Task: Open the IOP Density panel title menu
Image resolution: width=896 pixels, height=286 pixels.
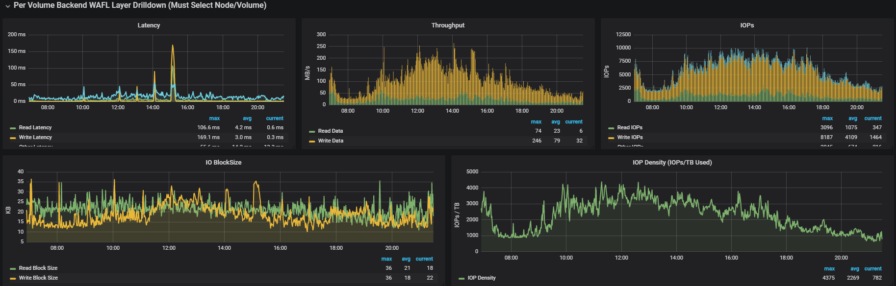Action: [672, 163]
